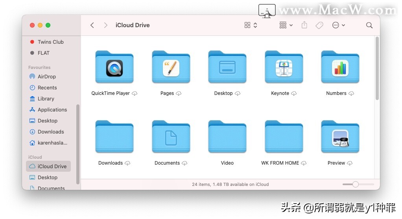This screenshot has height=219, width=402.
Task: Click the Tags toolbar icon
Action: point(319,25)
